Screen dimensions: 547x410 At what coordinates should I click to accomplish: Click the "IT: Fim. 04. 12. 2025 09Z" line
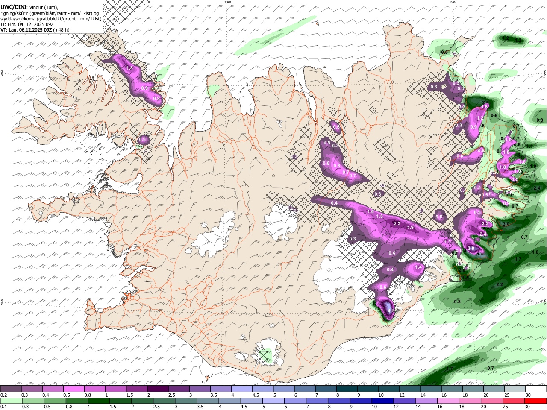click(x=26, y=24)
